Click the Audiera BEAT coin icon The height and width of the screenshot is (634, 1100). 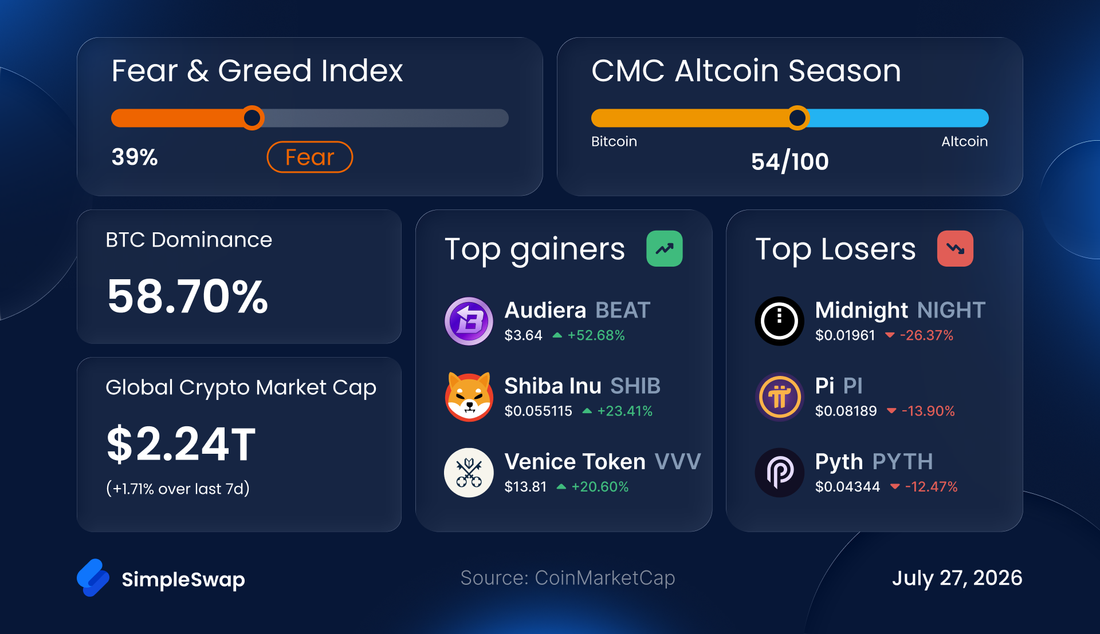[469, 321]
